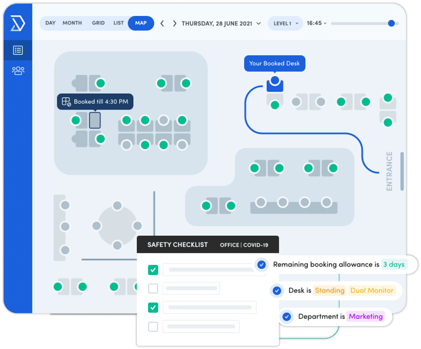Select the Map view tab
This screenshot has height=349, width=421.
[x=141, y=23]
